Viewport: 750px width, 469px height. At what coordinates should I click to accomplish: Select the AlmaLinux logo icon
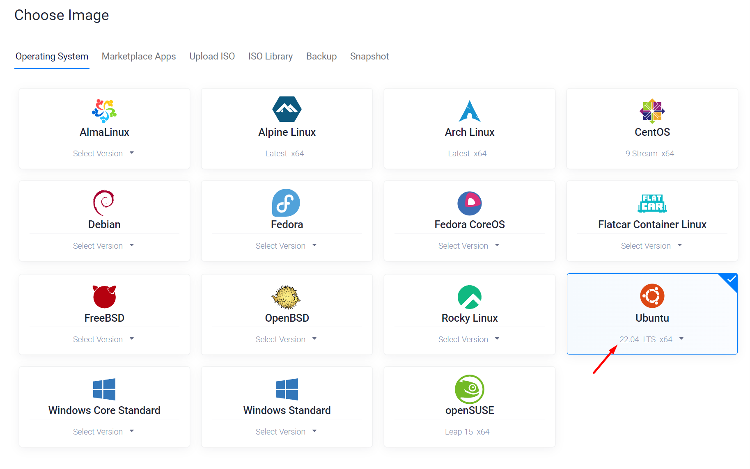pyautogui.click(x=104, y=111)
